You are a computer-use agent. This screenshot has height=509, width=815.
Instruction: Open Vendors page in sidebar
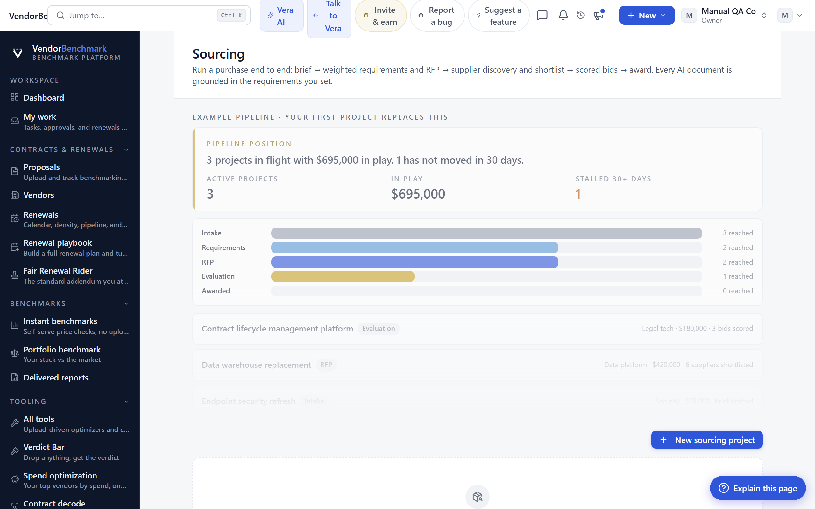coord(70,195)
